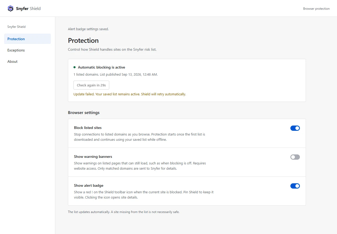Open the About page
Image resolution: width=337 pixels, height=234 pixels.
(27, 61)
